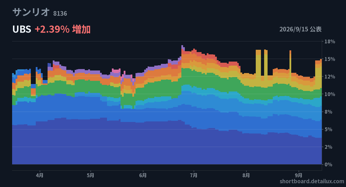Click the 6月 x-axis label
The width and height of the screenshot is (346, 187).
(143, 175)
